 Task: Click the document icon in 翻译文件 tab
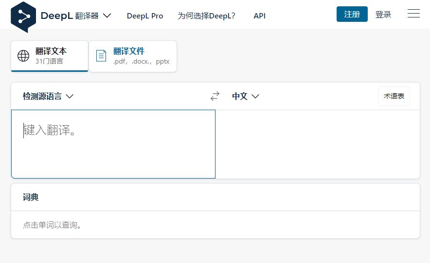(x=101, y=56)
